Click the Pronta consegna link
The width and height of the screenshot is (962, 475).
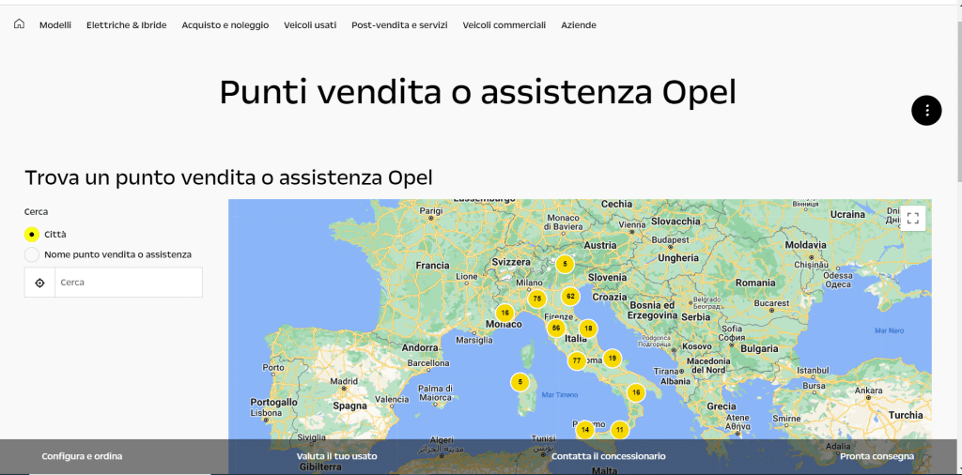877,456
